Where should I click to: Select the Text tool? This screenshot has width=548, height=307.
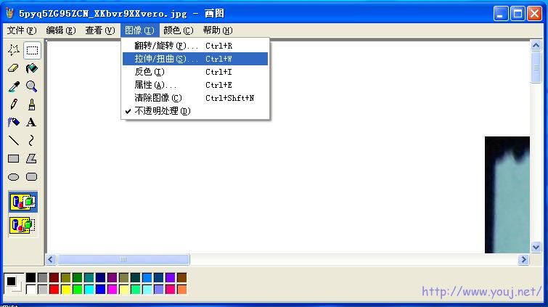tap(31, 123)
